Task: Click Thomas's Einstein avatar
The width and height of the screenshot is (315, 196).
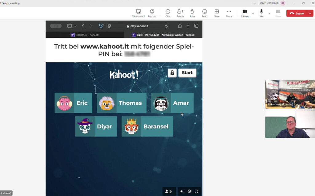Action: click(106, 103)
